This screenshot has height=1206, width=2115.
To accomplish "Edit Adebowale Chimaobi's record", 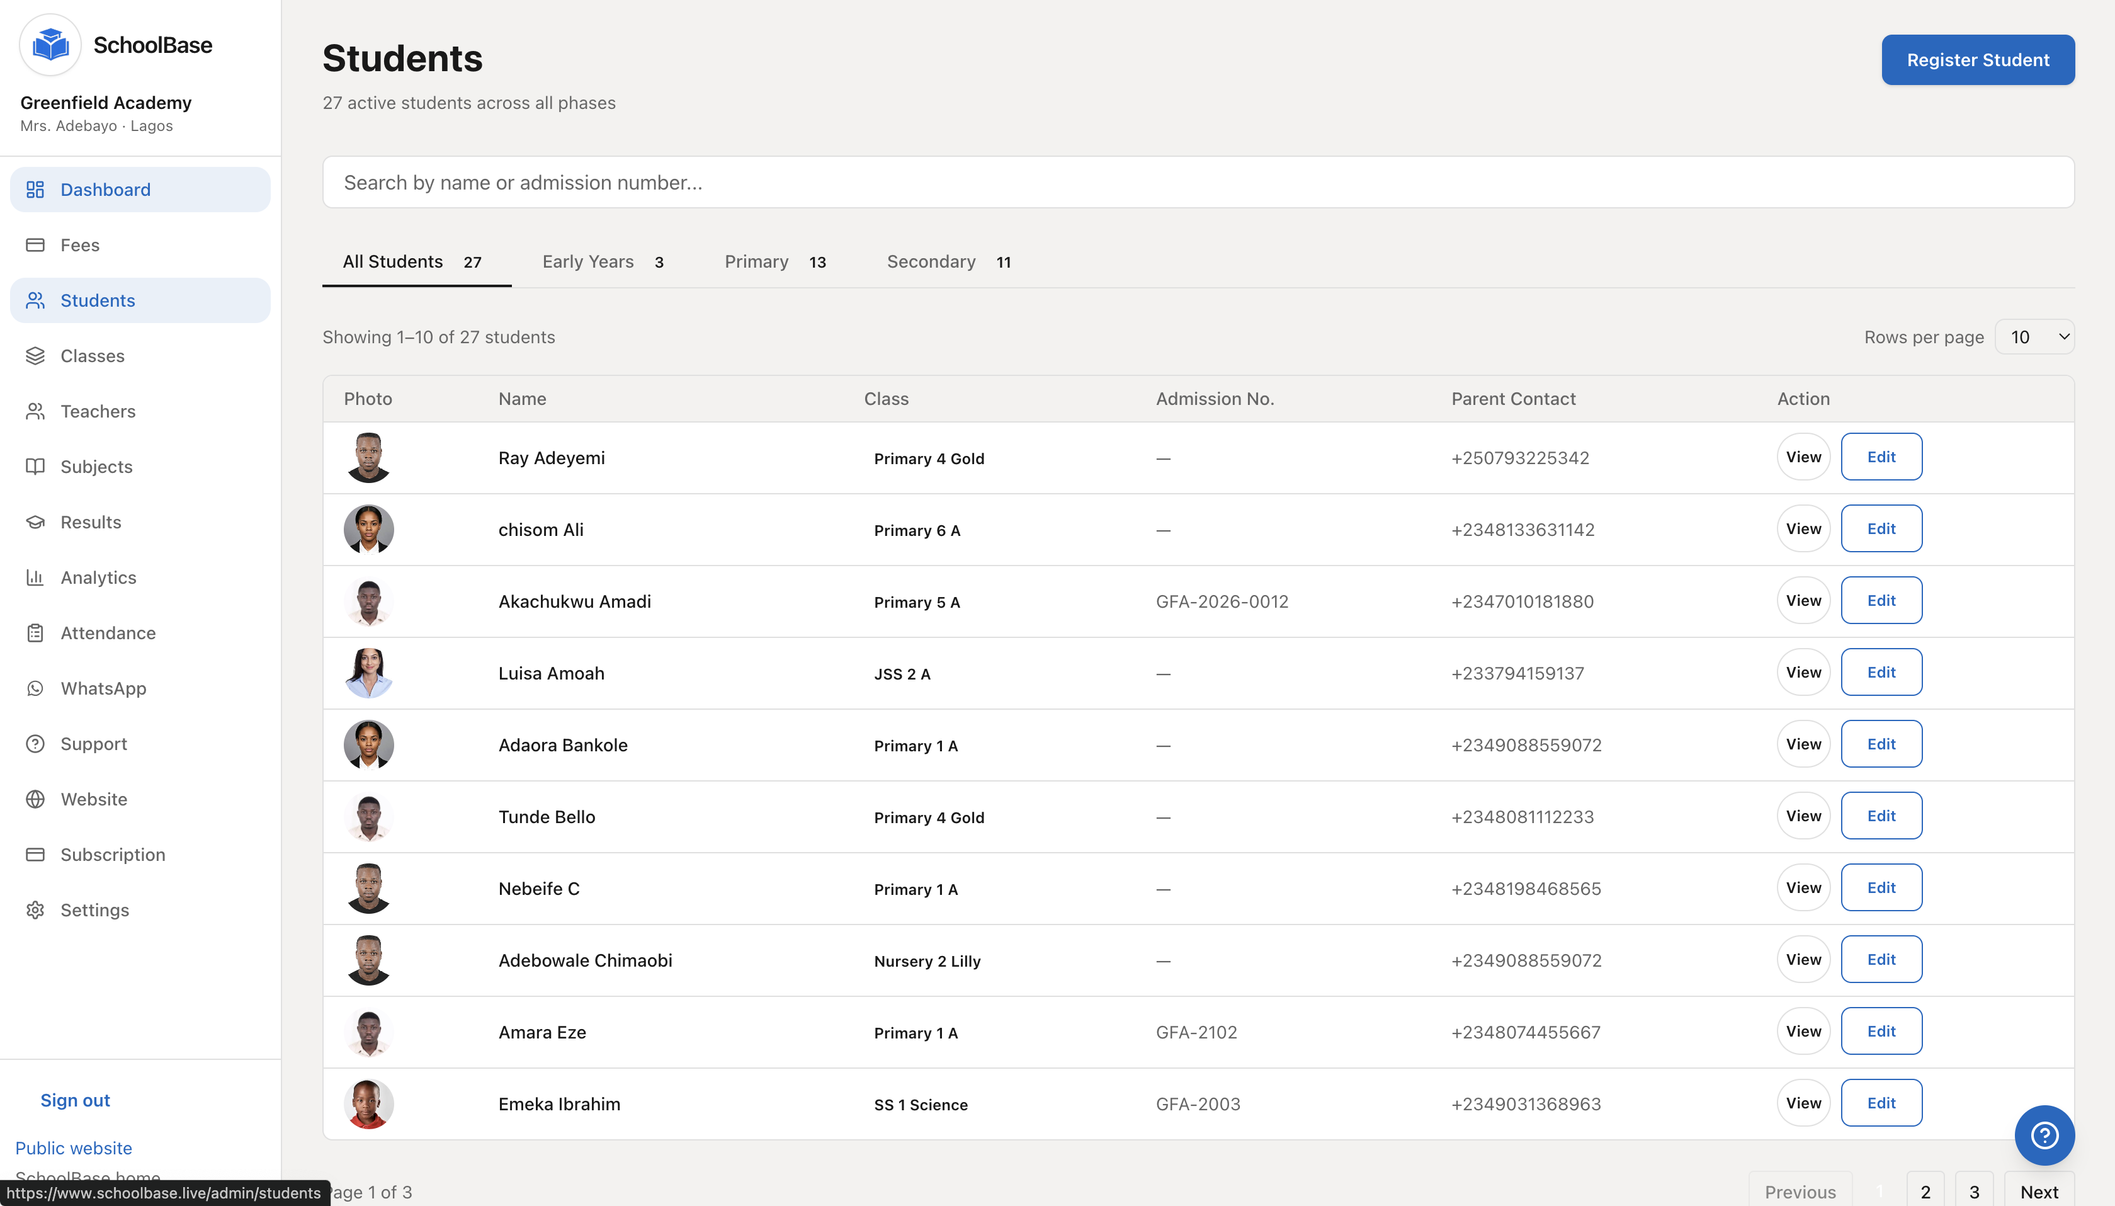I will (x=1881, y=960).
